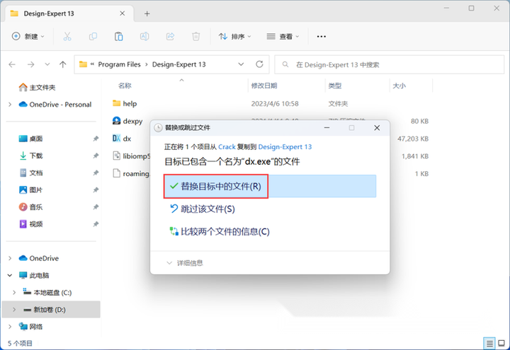Image resolution: width=510 pixels, height=350 pixels.
Task: Switch to details view in status bar
Action: coord(489,343)
